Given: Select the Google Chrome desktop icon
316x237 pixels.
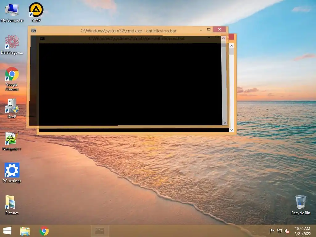Looking at the screenshot, I should point(12,79).
